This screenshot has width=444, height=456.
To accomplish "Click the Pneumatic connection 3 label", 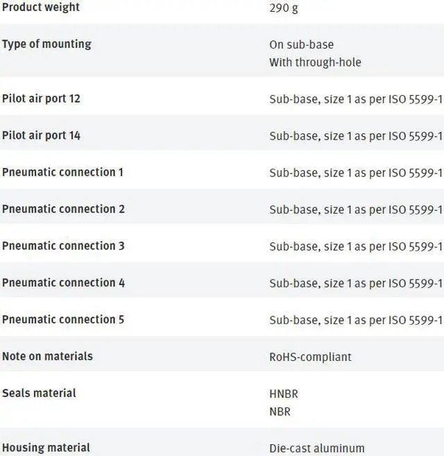I will pos(63,246).
